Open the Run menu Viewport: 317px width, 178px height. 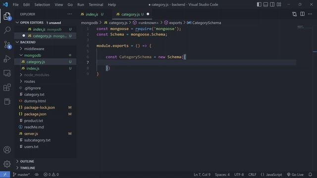tap(80, 4)
